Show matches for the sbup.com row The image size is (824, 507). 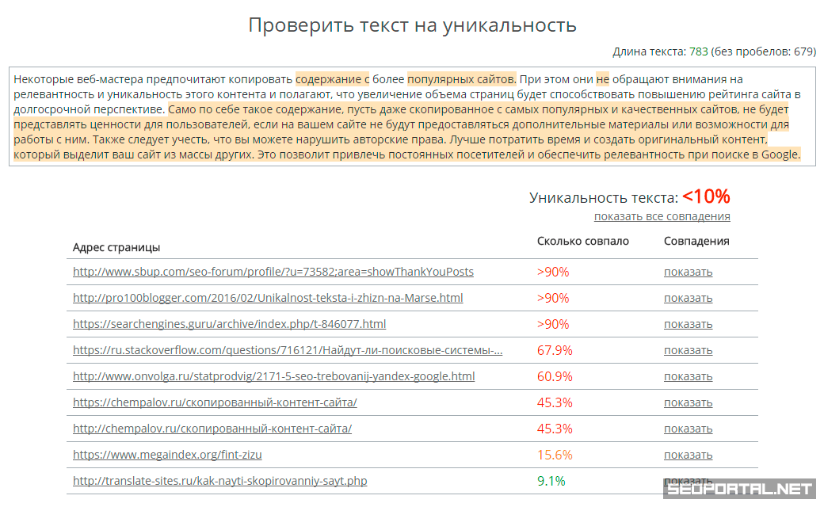click(688, 272)
